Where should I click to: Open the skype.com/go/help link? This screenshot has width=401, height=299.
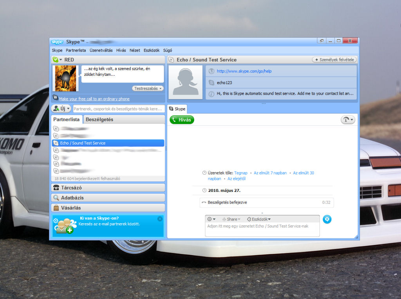[x=244, y=71]
